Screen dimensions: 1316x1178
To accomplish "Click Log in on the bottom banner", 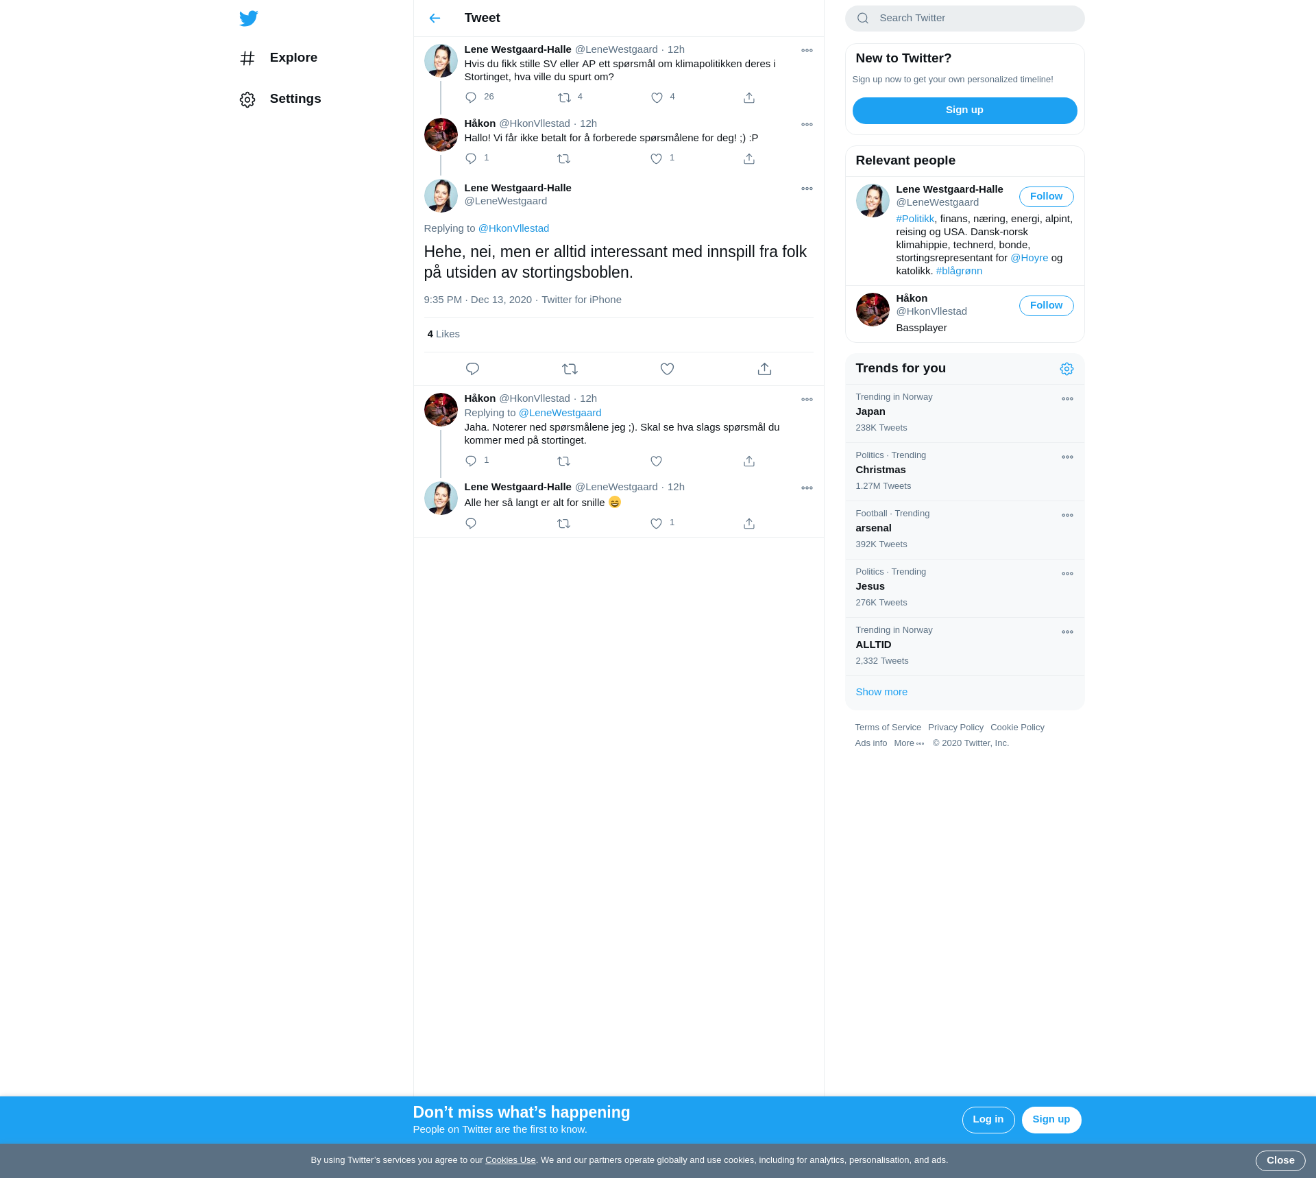I will coord(988,1120).
